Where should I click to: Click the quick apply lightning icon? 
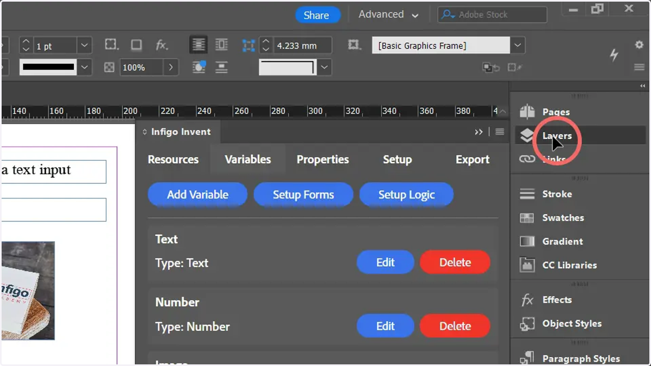pyautogui.click(x=614, y=54)
